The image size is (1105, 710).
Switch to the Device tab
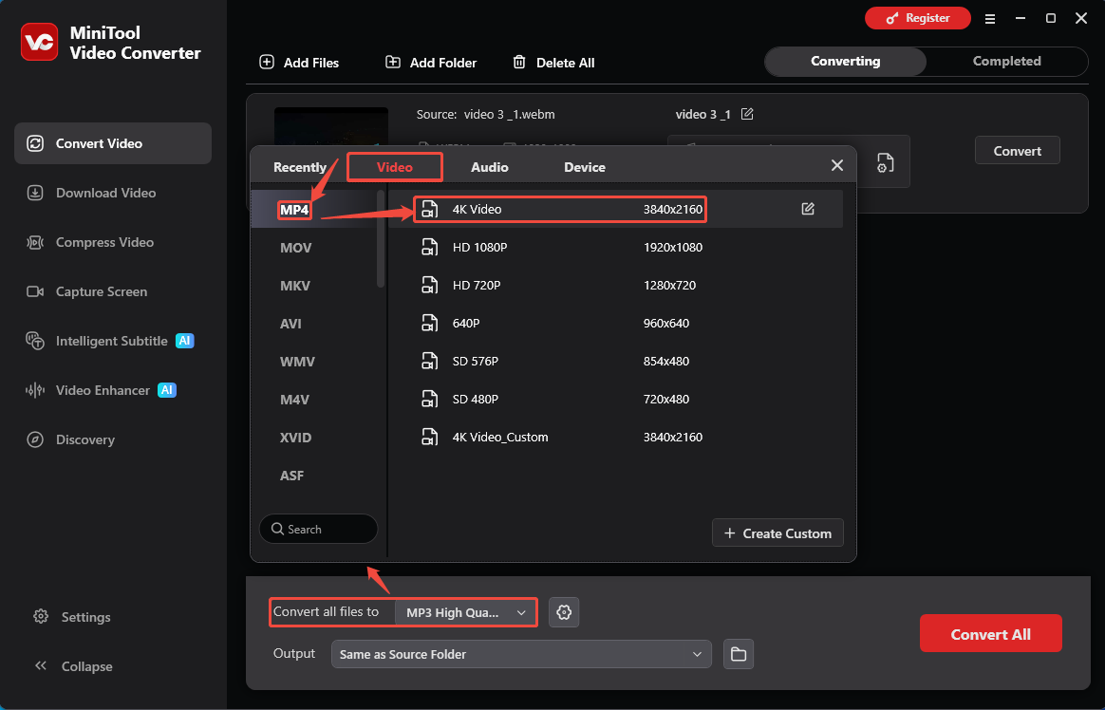pos(584,167)
